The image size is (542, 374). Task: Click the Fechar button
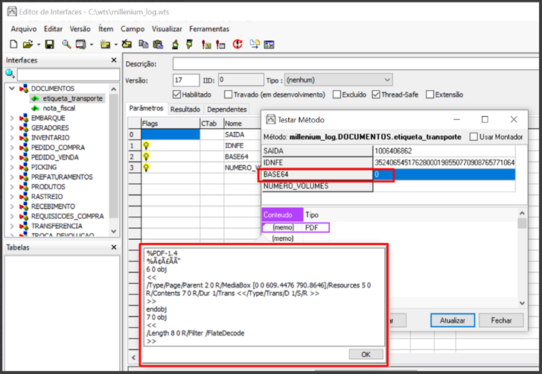(501, 320)
